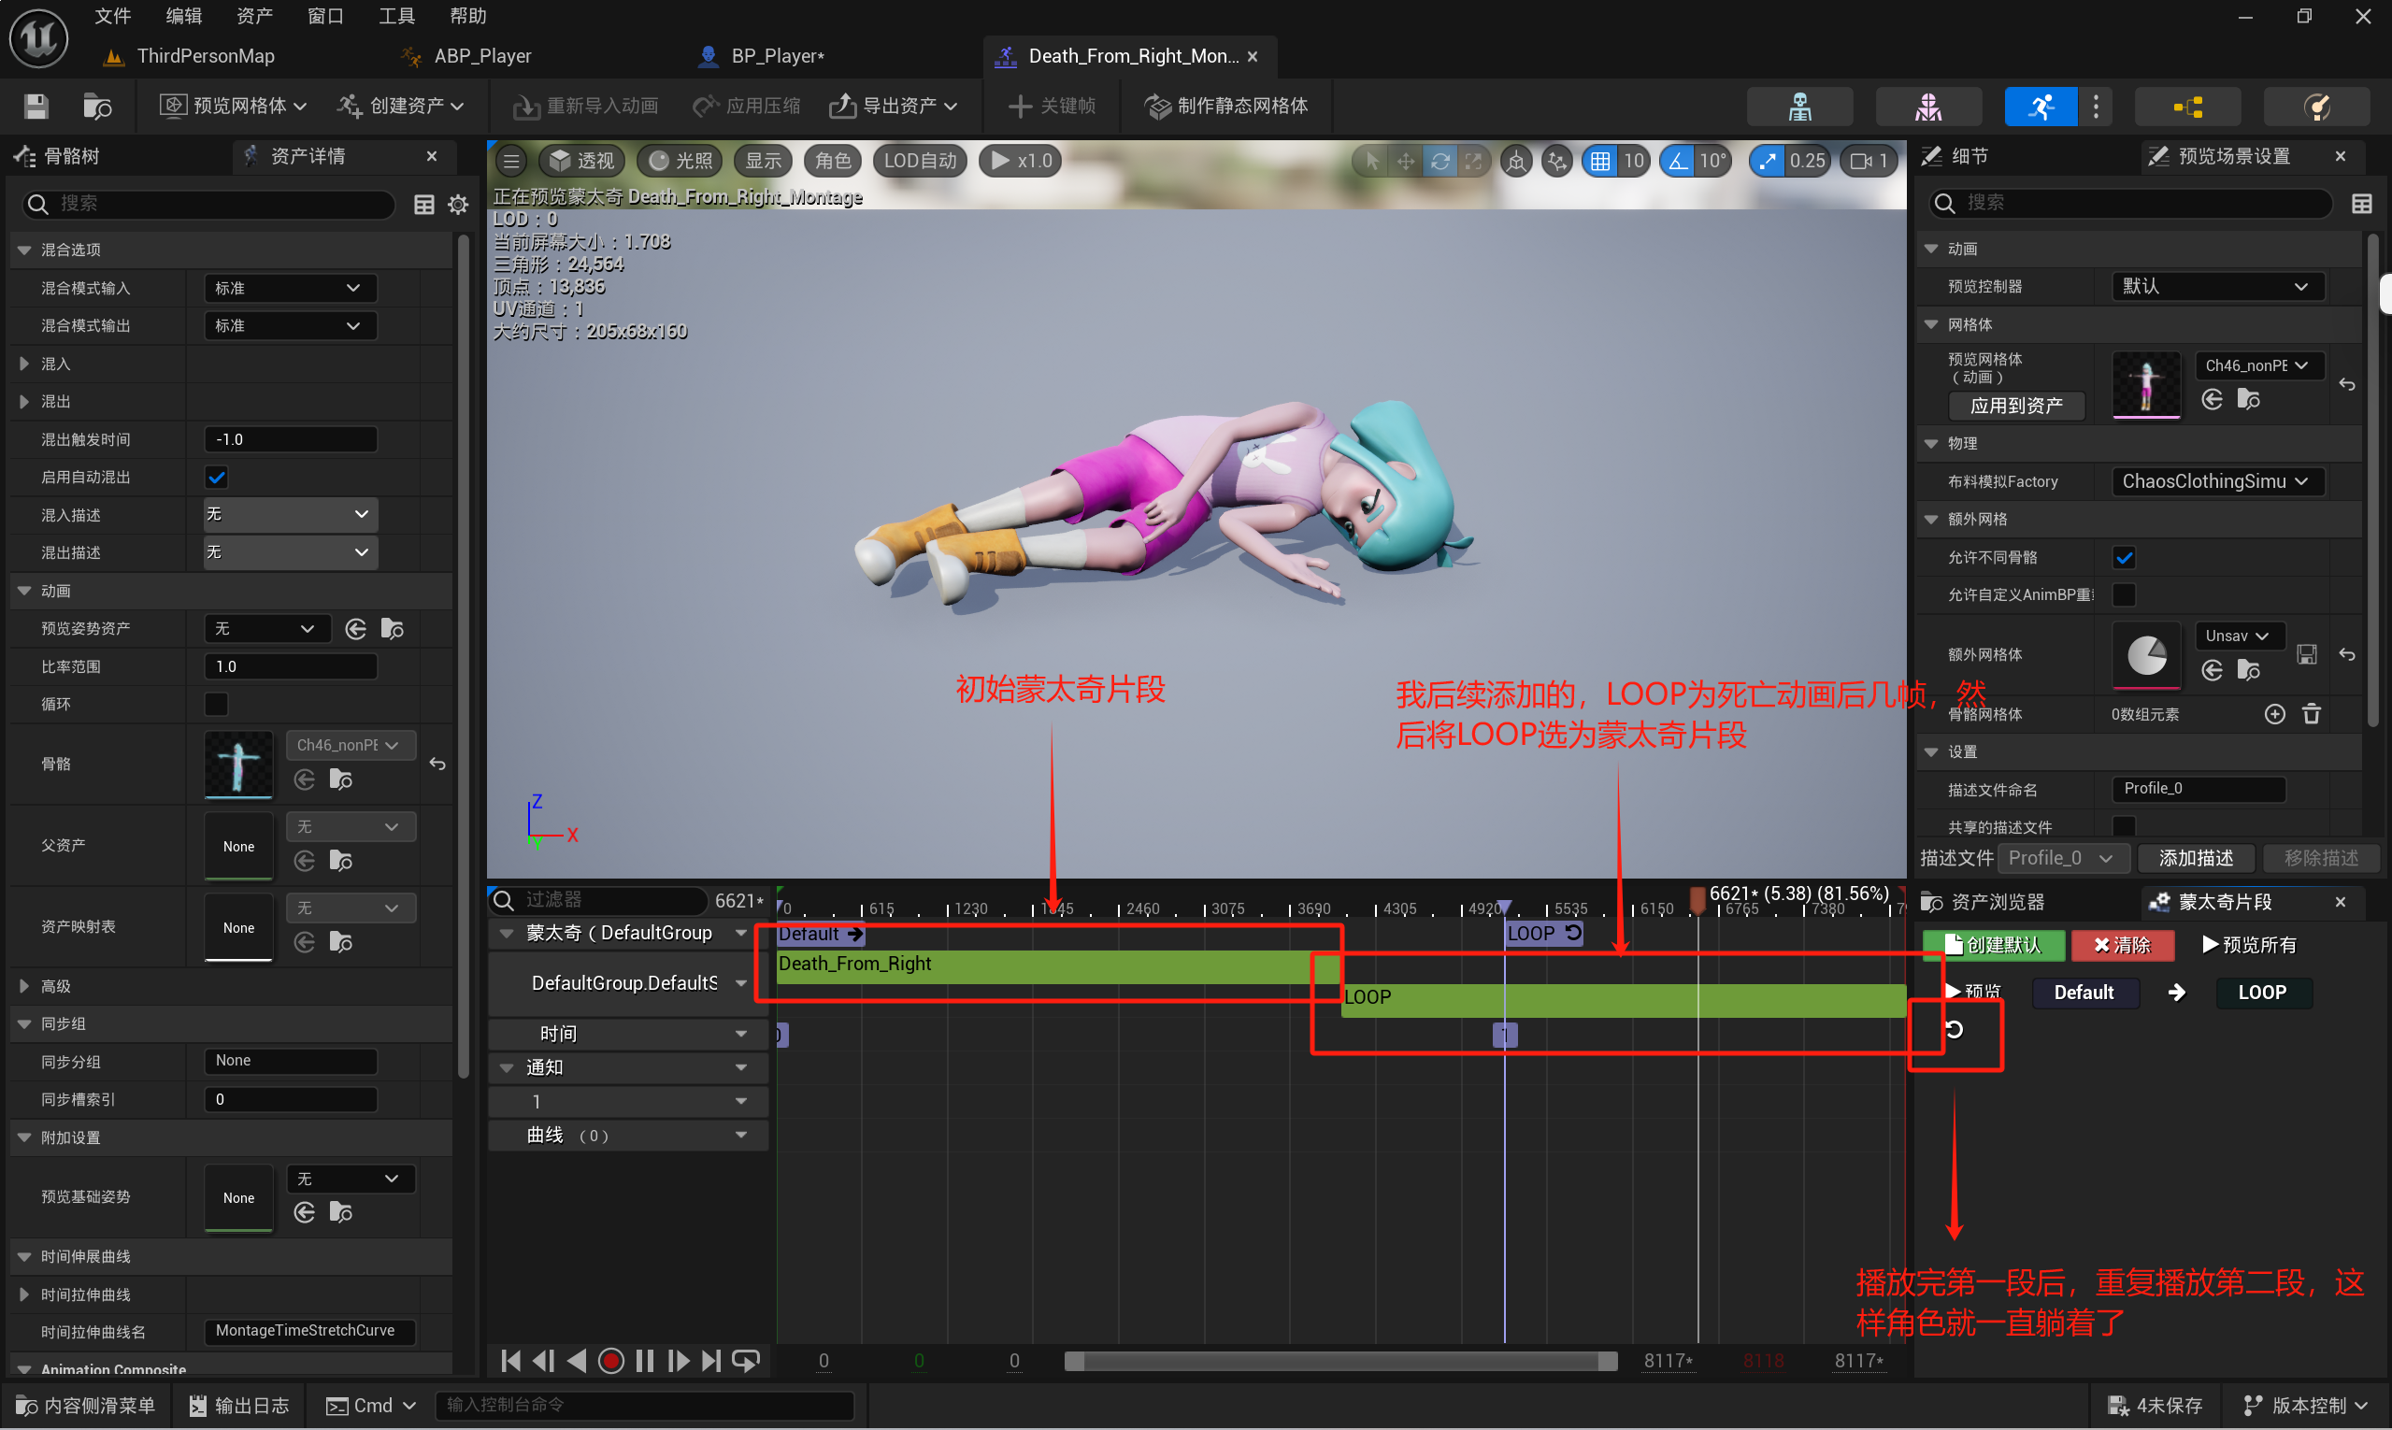Step to the next frame
2392x1430 pixels.
(x=679, y=1361)
